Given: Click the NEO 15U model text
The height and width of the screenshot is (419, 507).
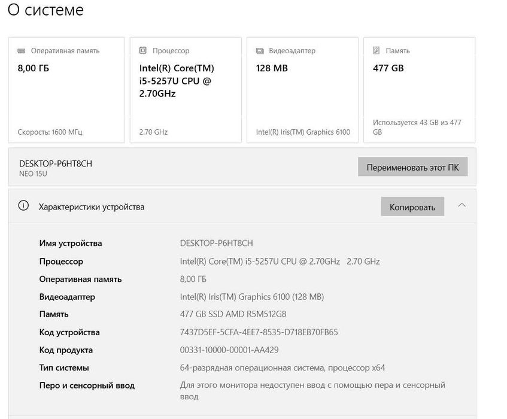Looking at the screenshot, I should [x=33, y=174].
